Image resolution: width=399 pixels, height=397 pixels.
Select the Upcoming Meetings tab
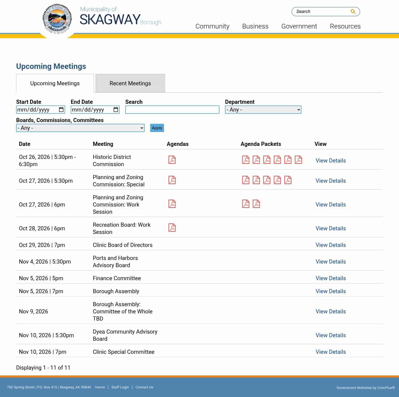click(x=55, y=83)
